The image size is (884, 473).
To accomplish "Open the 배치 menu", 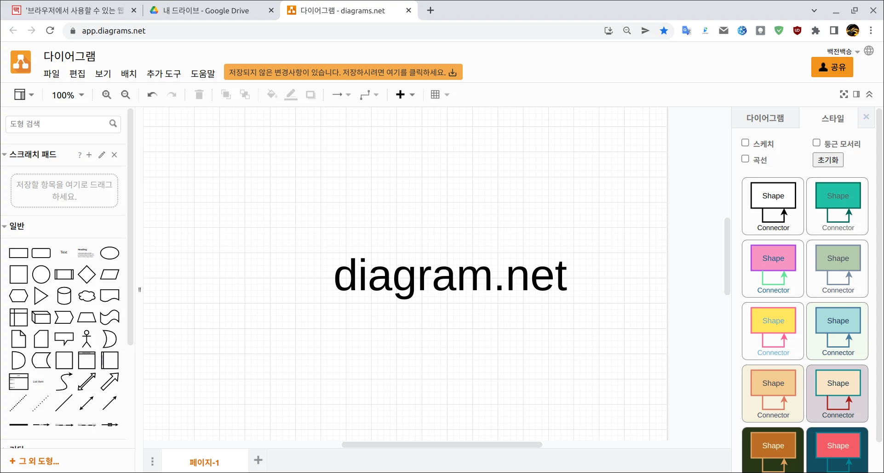I will coord(129,73).
